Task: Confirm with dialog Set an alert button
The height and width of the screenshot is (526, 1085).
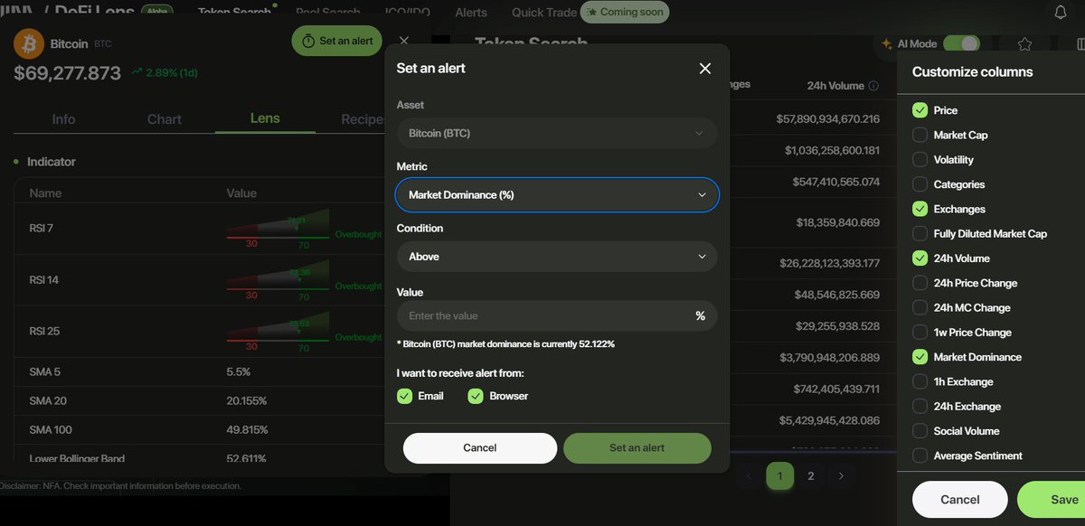Action: coord(637,448)
